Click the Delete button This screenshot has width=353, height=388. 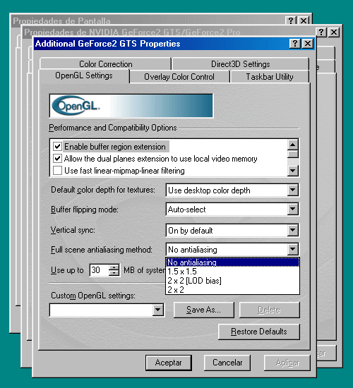269,310
